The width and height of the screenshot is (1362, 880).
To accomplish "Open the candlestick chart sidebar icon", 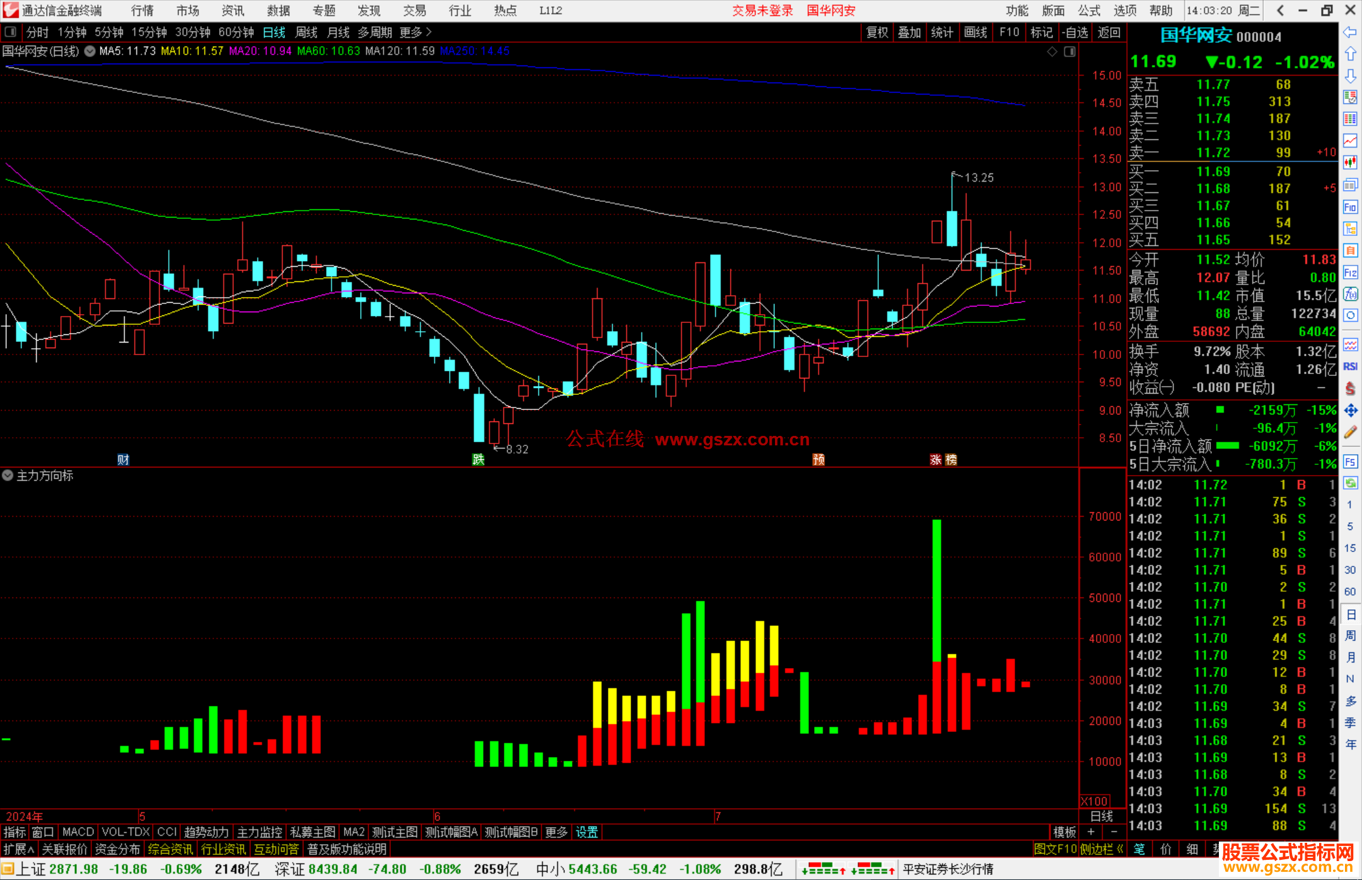I will click(1350, 163).
